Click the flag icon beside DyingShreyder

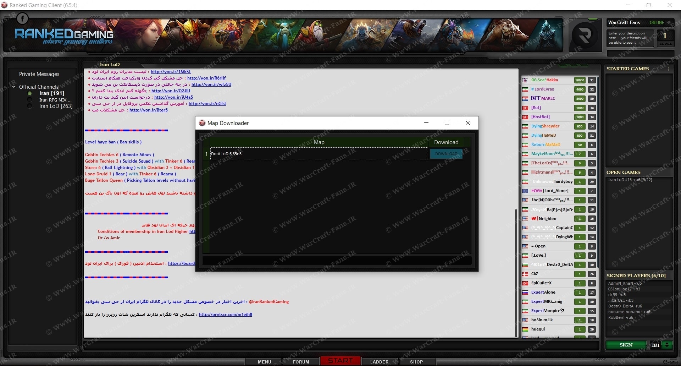pos(525,126)
